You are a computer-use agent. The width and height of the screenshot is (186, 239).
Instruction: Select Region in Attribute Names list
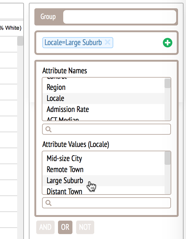click(x=56, y=87)
